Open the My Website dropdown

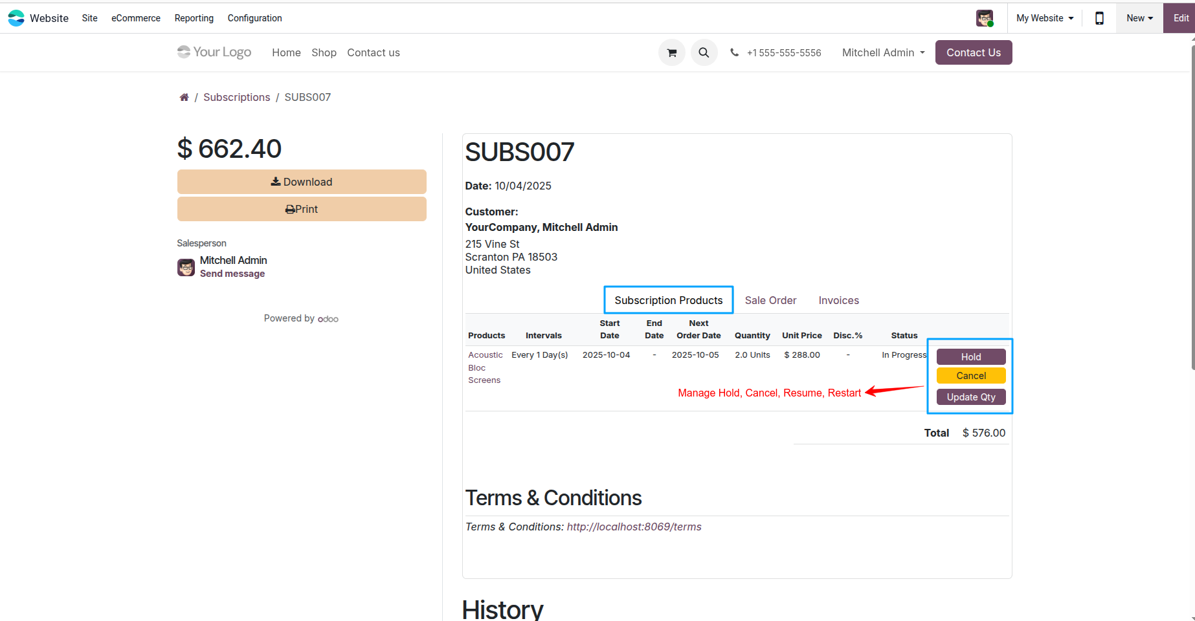pyautogui.click(x=1045, y=18)
